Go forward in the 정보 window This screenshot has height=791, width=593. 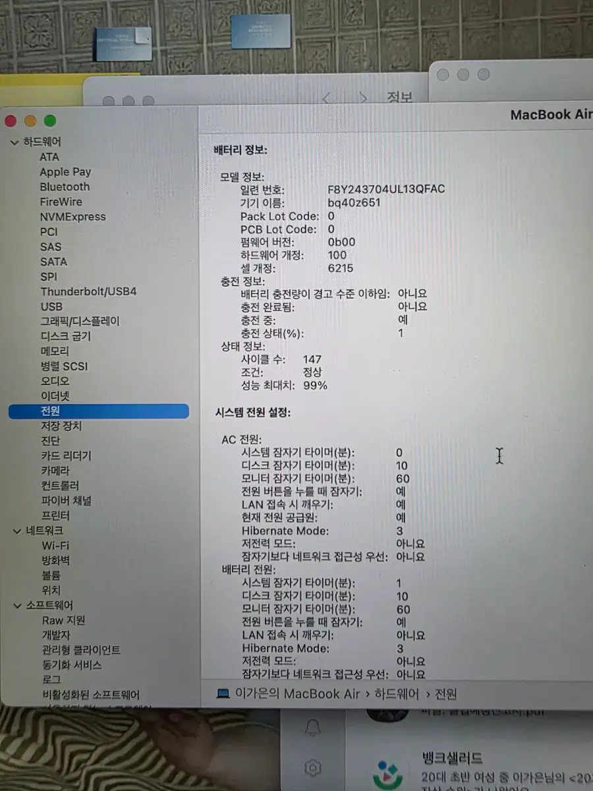pos(362,98)
